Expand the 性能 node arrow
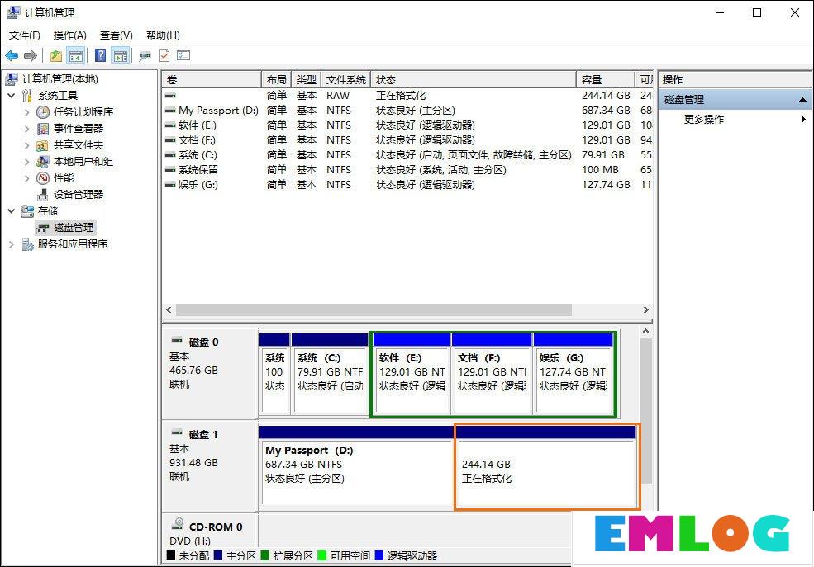 pos(27,178)
